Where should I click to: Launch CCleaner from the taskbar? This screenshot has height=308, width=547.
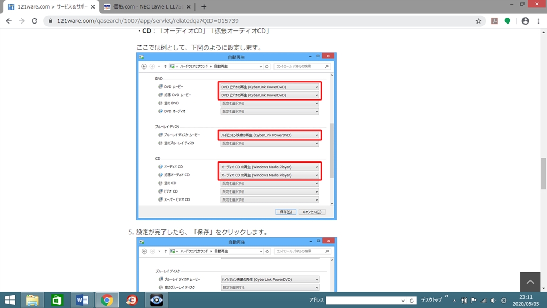coord(131,300)
